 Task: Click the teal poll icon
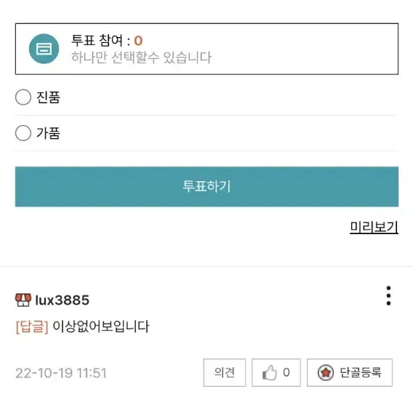[44, 49]
